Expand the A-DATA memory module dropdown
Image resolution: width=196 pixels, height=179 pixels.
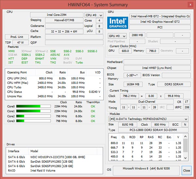point(148,119)
